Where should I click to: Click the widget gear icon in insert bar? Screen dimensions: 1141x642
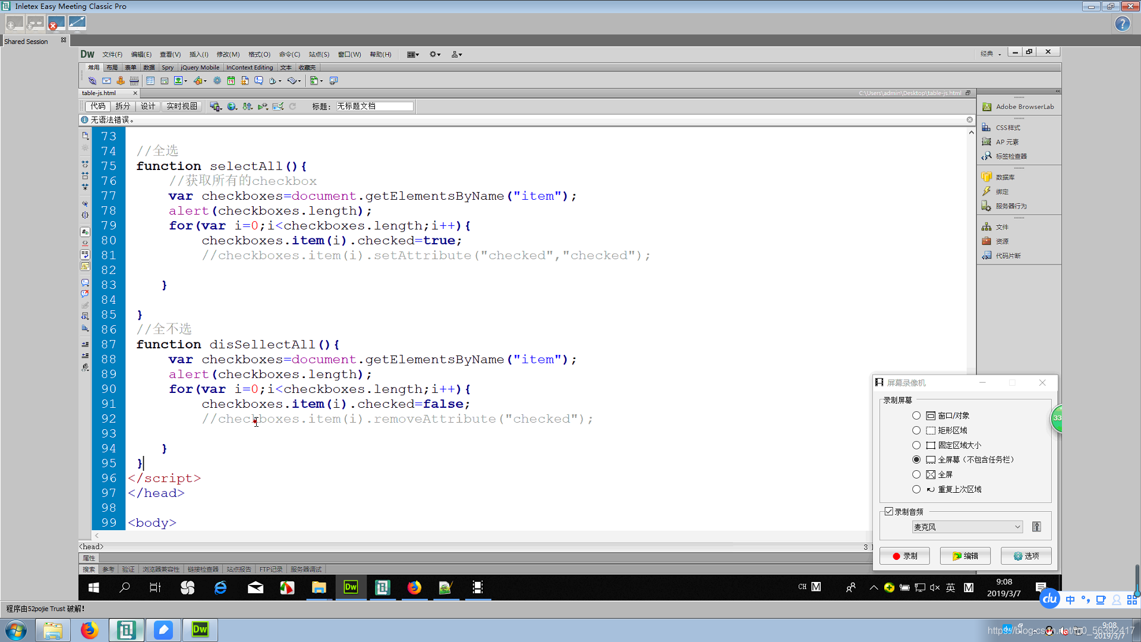pyautogui.click(x=217, y=81)
